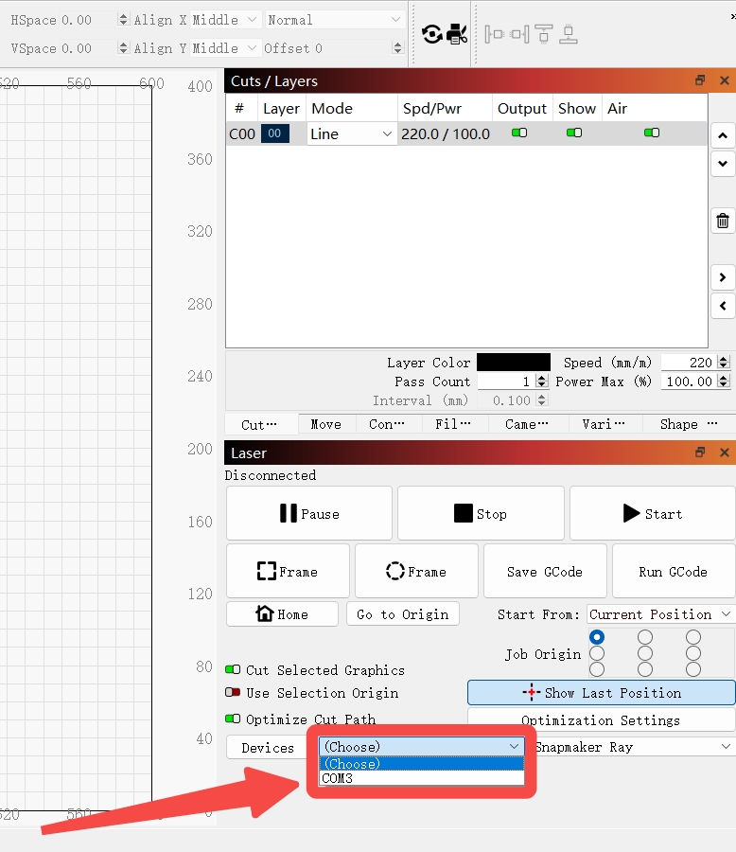
Task: Click Run GCode button
Action: [674, 572]
